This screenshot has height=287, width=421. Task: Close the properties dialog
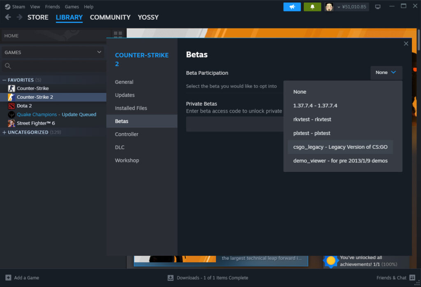click(406, 44)
